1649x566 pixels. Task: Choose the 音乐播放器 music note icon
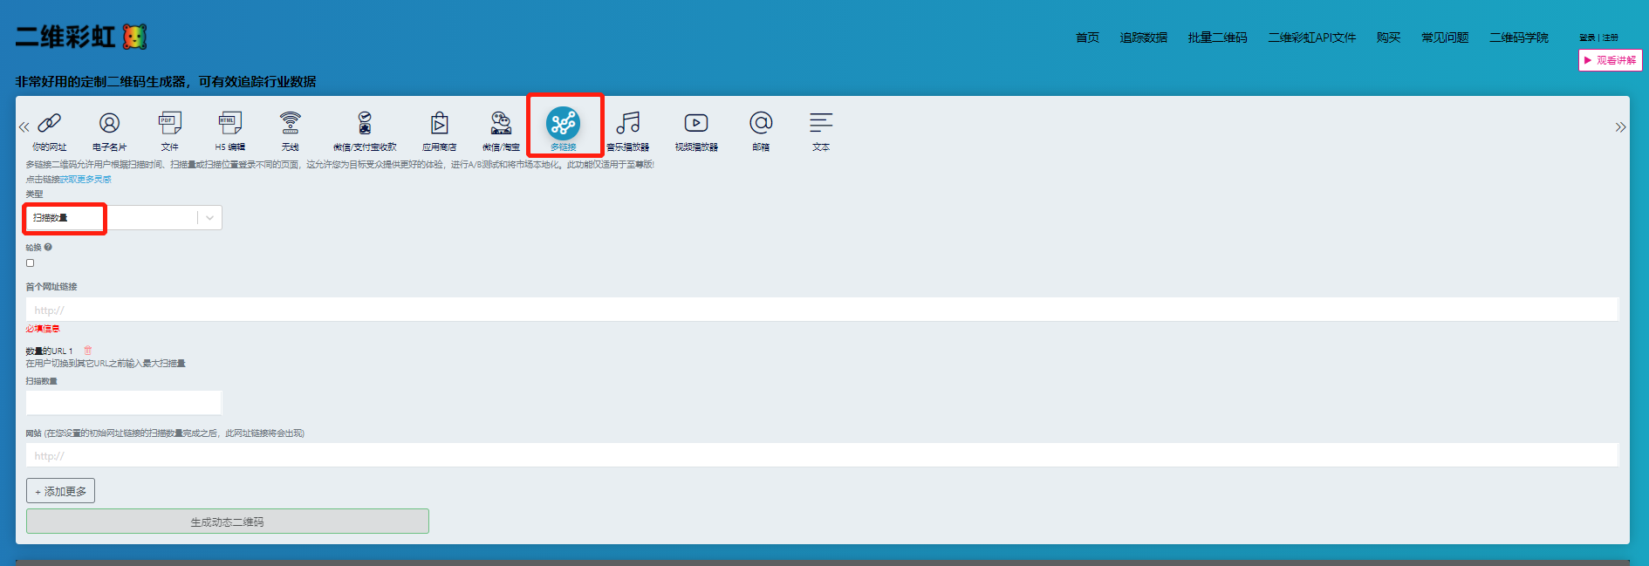628,123
